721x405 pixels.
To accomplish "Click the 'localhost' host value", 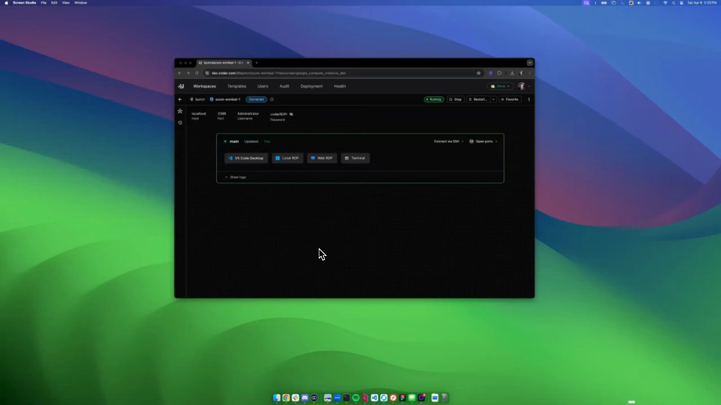I will point(199,114).
